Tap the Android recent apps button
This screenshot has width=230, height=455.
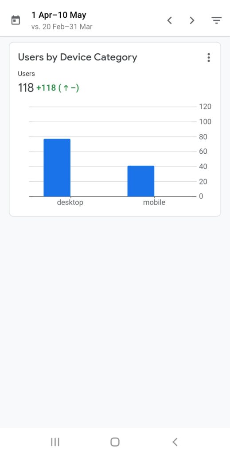[55, 442]
